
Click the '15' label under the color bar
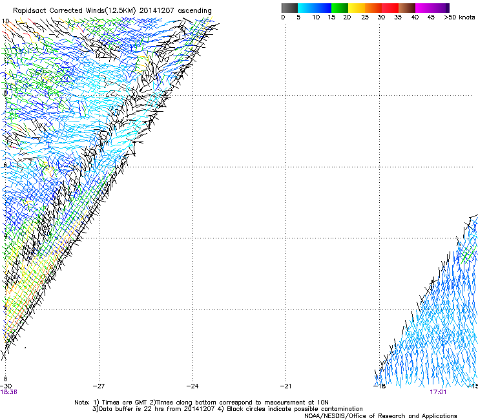(331, 17)
